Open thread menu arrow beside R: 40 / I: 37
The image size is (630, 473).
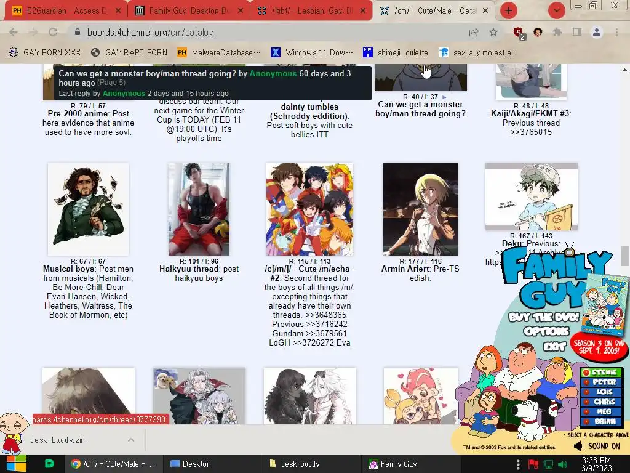point(444,97)
